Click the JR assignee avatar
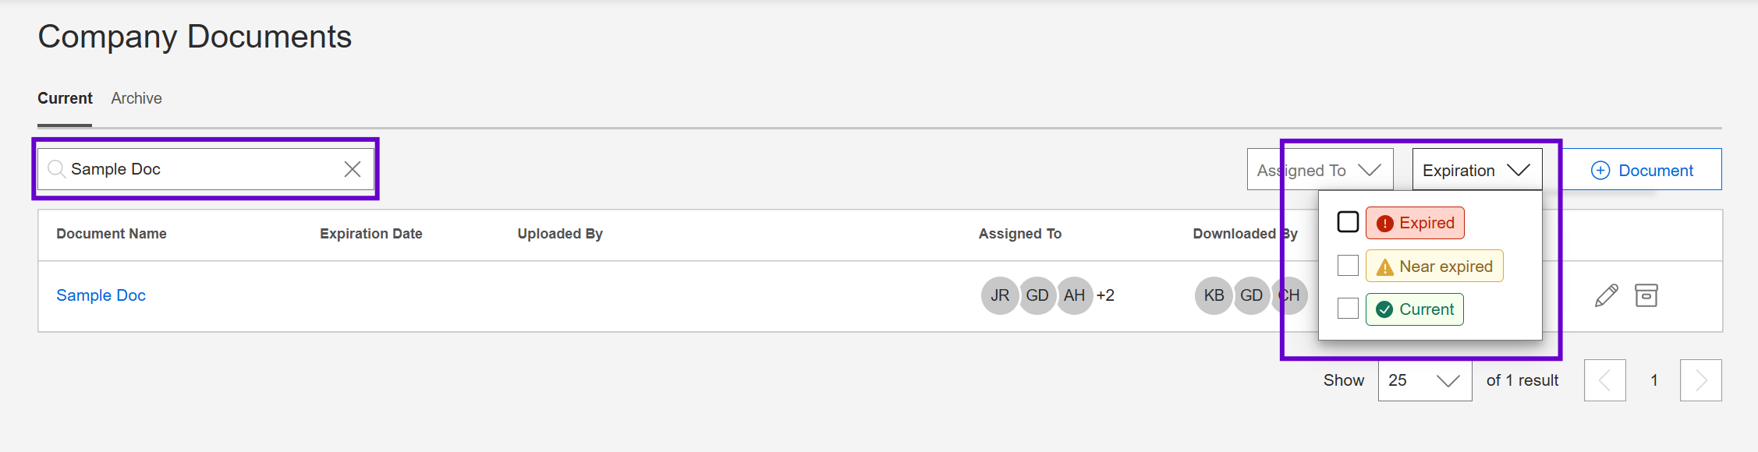 (x=999, y=295)
